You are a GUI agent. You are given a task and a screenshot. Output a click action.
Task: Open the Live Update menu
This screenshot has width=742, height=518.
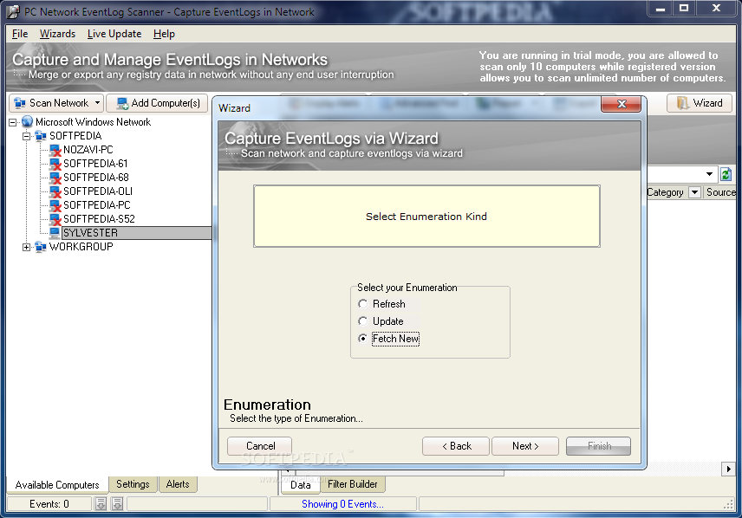tap(114, 34)
